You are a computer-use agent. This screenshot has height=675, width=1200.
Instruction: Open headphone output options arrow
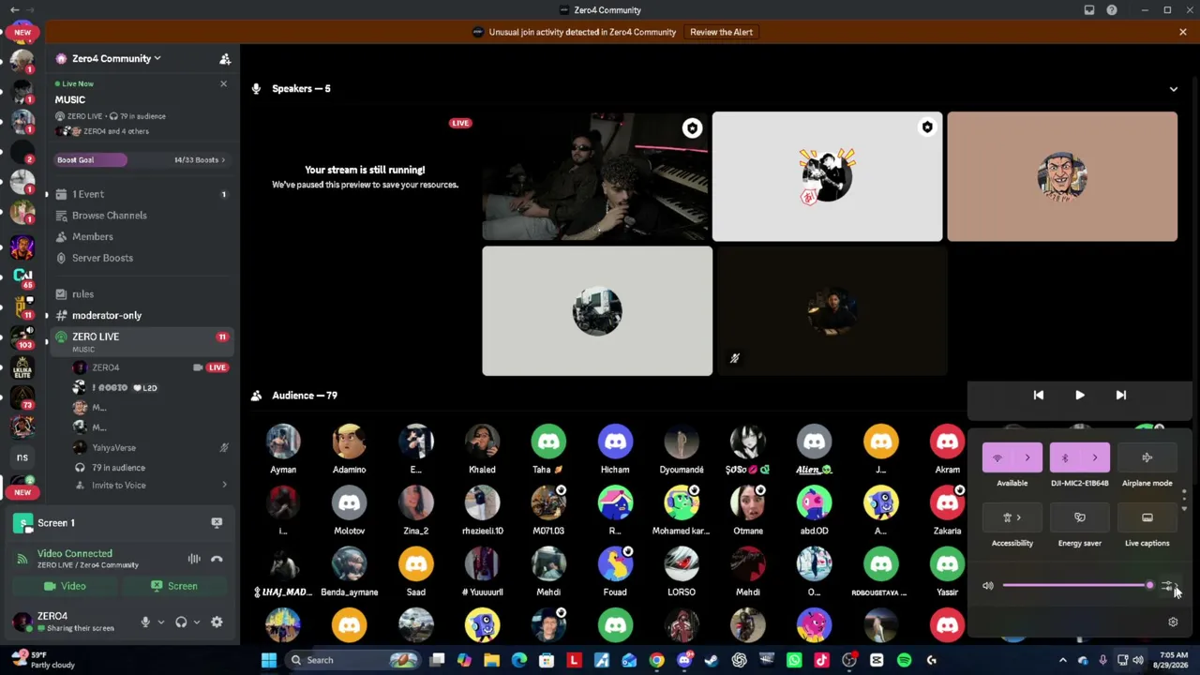point(196,622)
